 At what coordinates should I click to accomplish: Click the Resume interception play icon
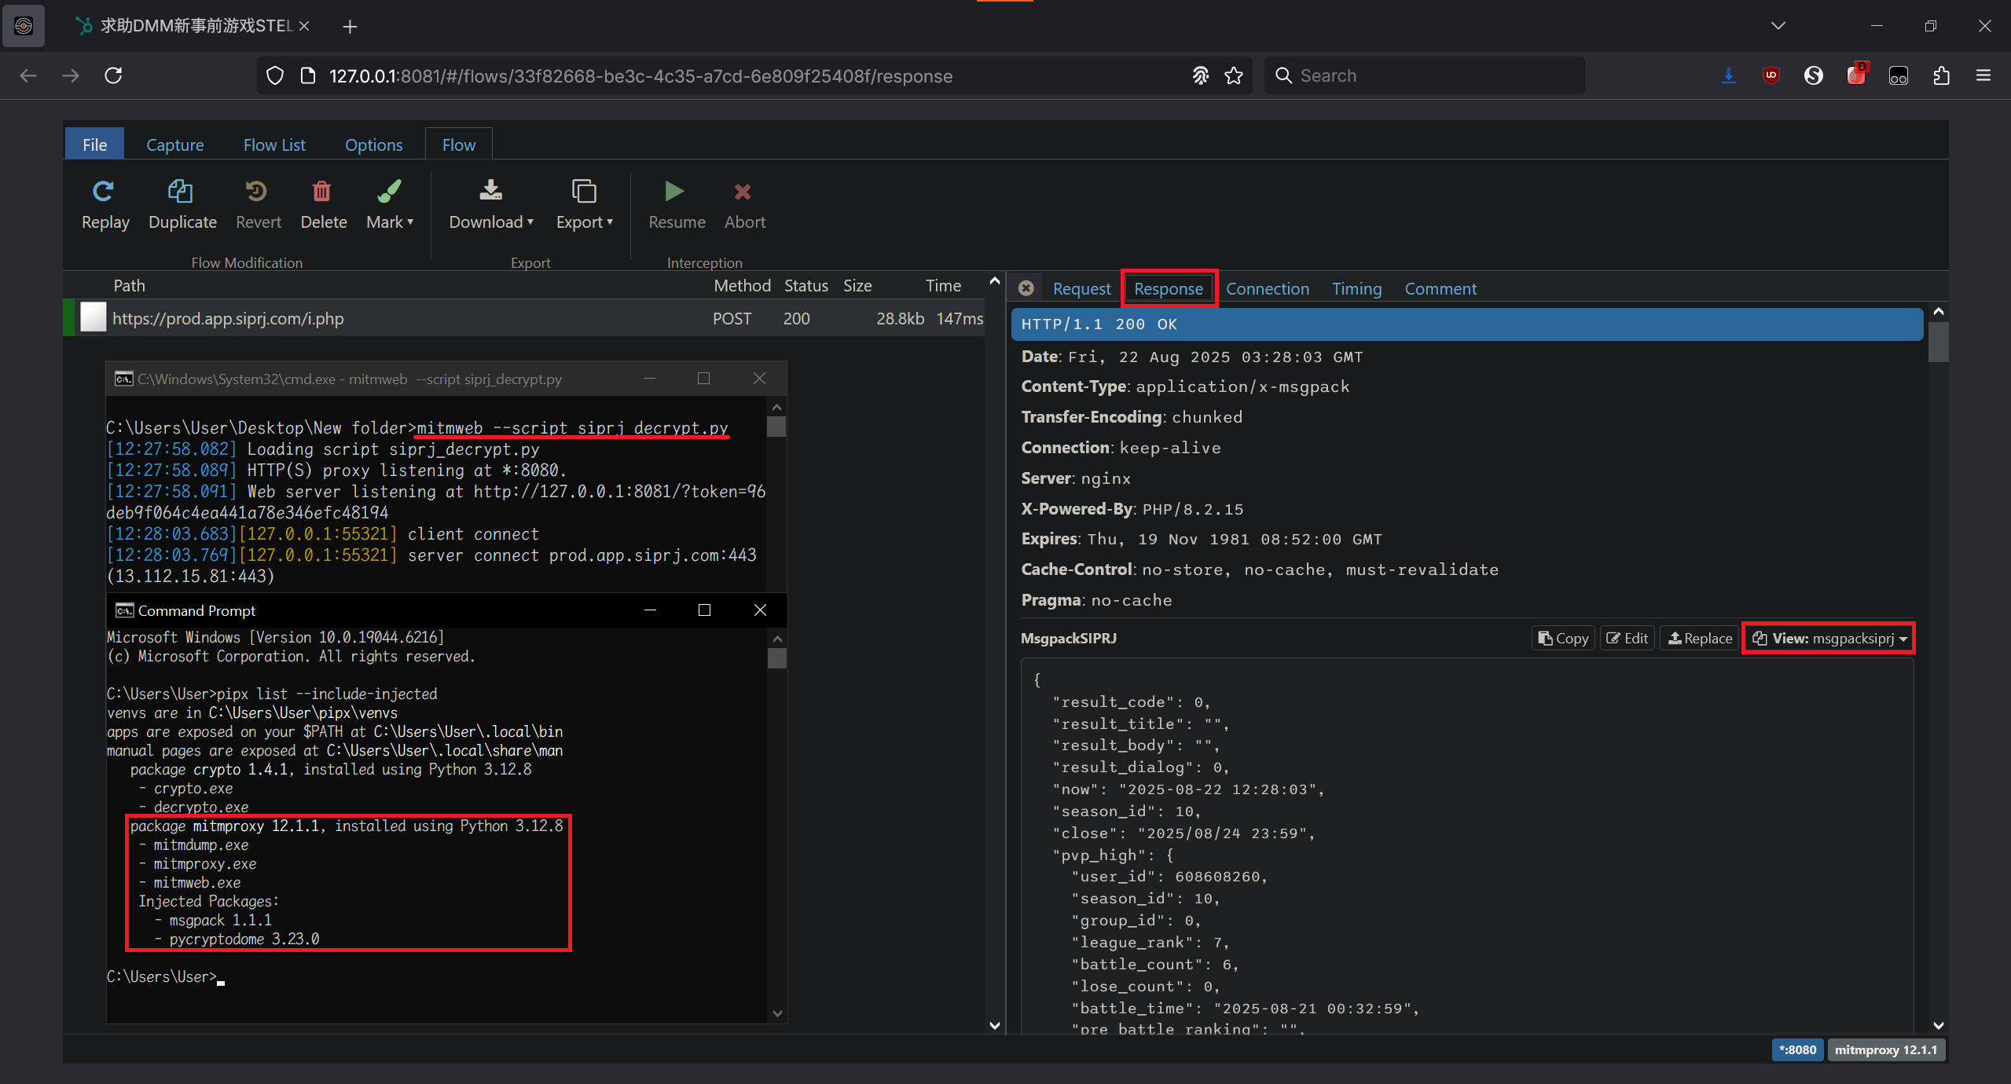click(x=674, y=192)
